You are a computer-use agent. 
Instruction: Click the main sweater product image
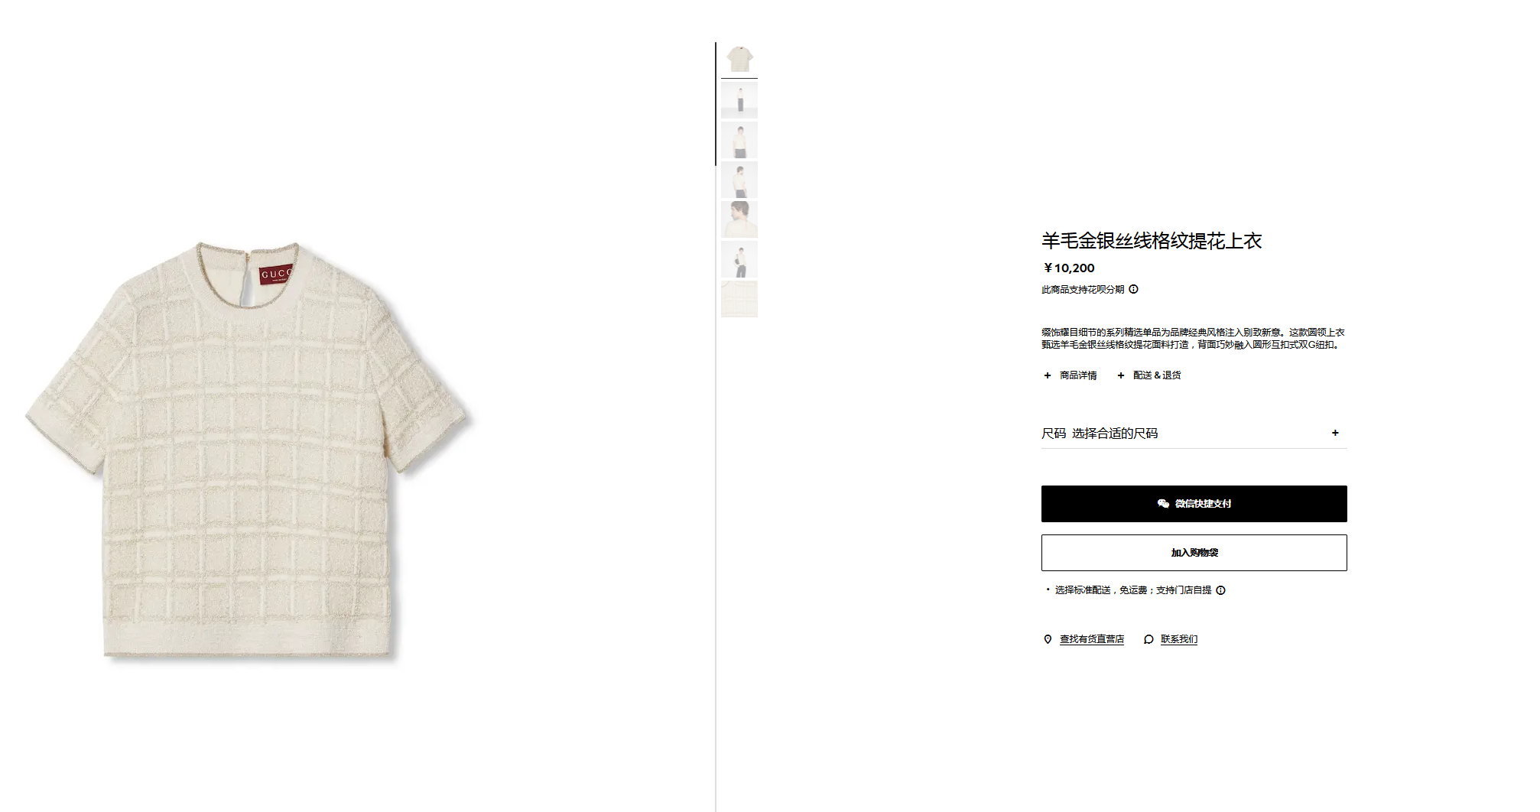(249, 450)
